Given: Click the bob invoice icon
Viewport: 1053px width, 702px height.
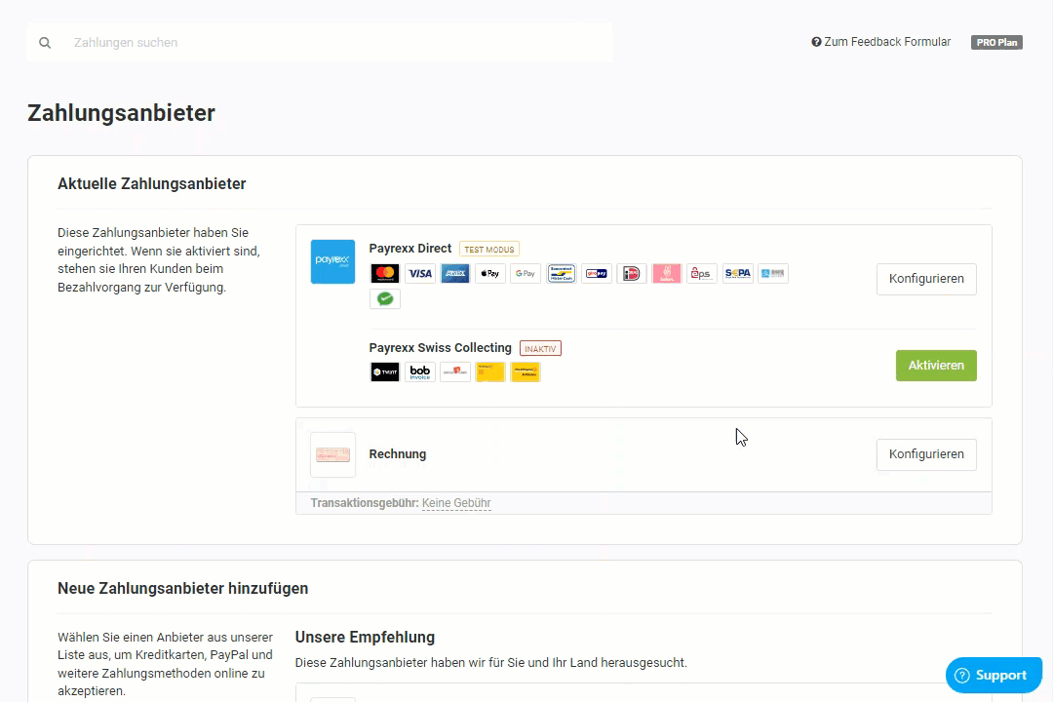Looking at the screenshot, I should coord(420,371).
